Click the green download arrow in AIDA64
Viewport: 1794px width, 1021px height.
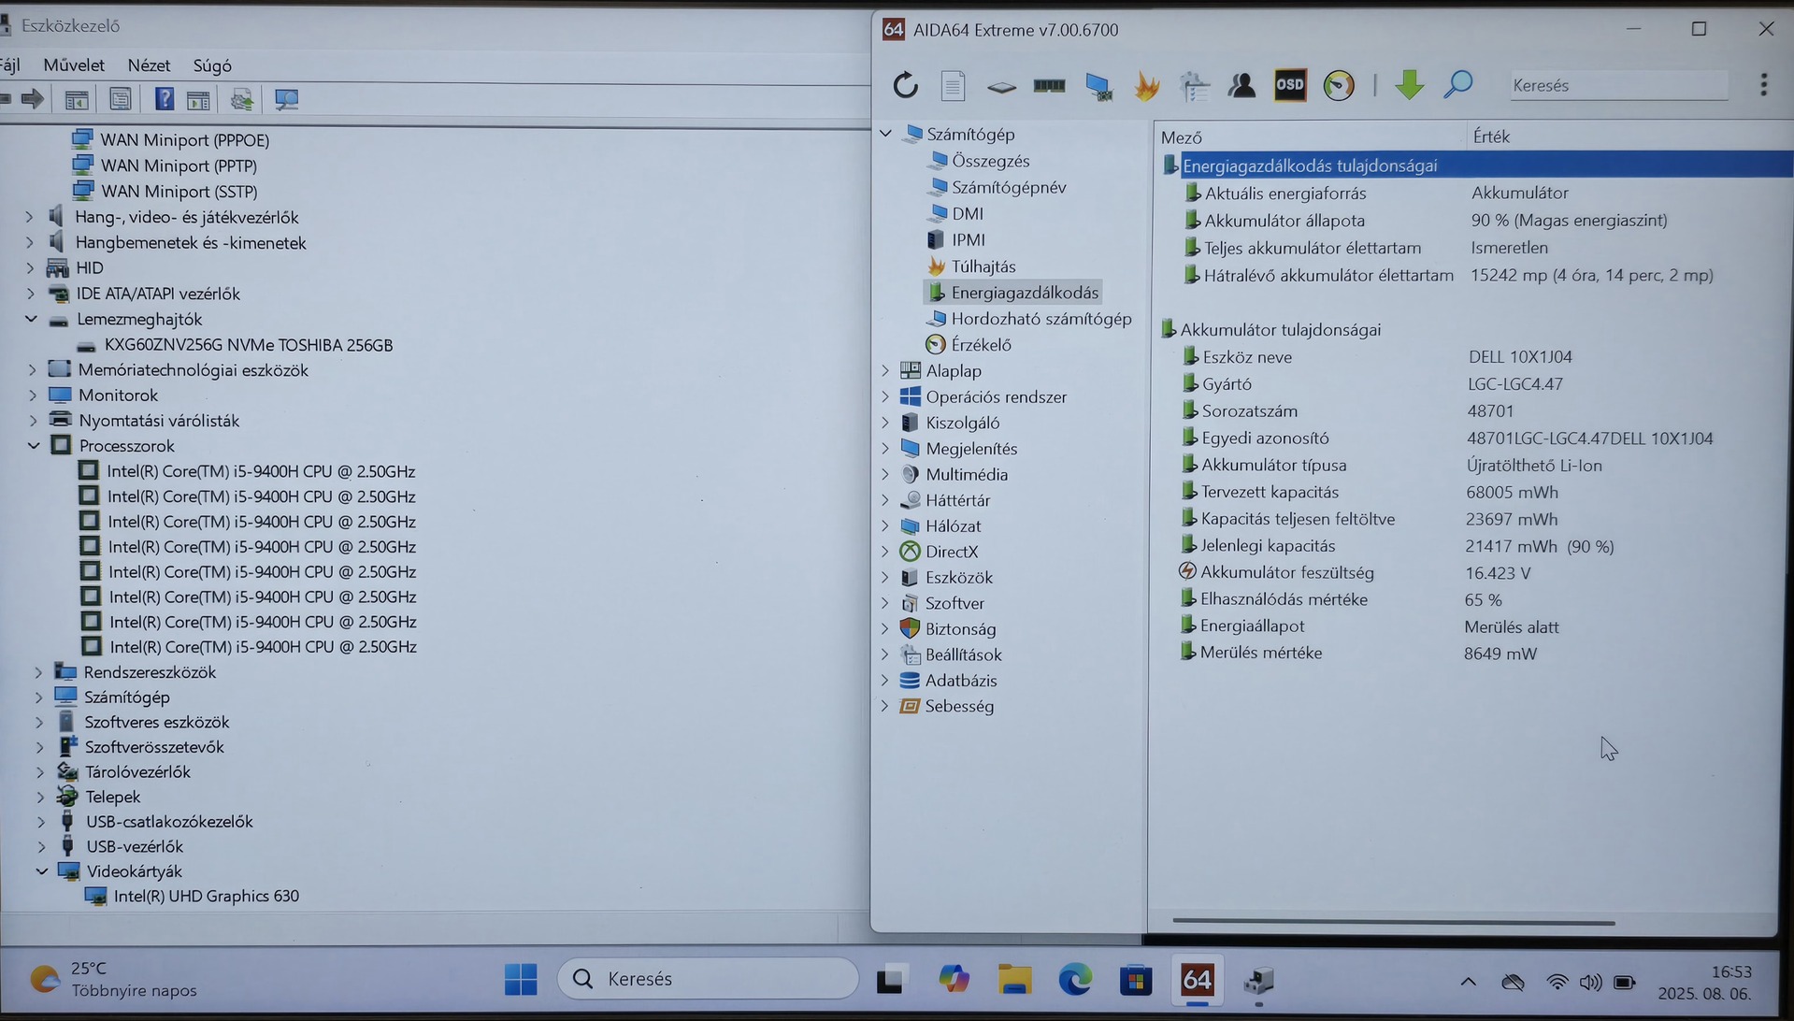point(1409,85)
